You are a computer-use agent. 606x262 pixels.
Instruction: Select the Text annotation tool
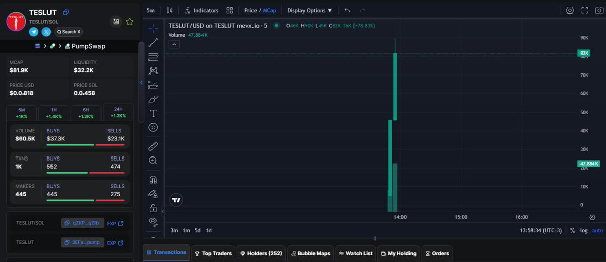pyautogui.click(x=154, y=113)
